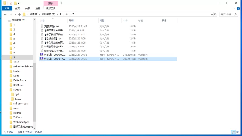Viewport: 242px width, 136px height.
Task: Expand the path chevron after 此电脑
Action: coord(40,14)
